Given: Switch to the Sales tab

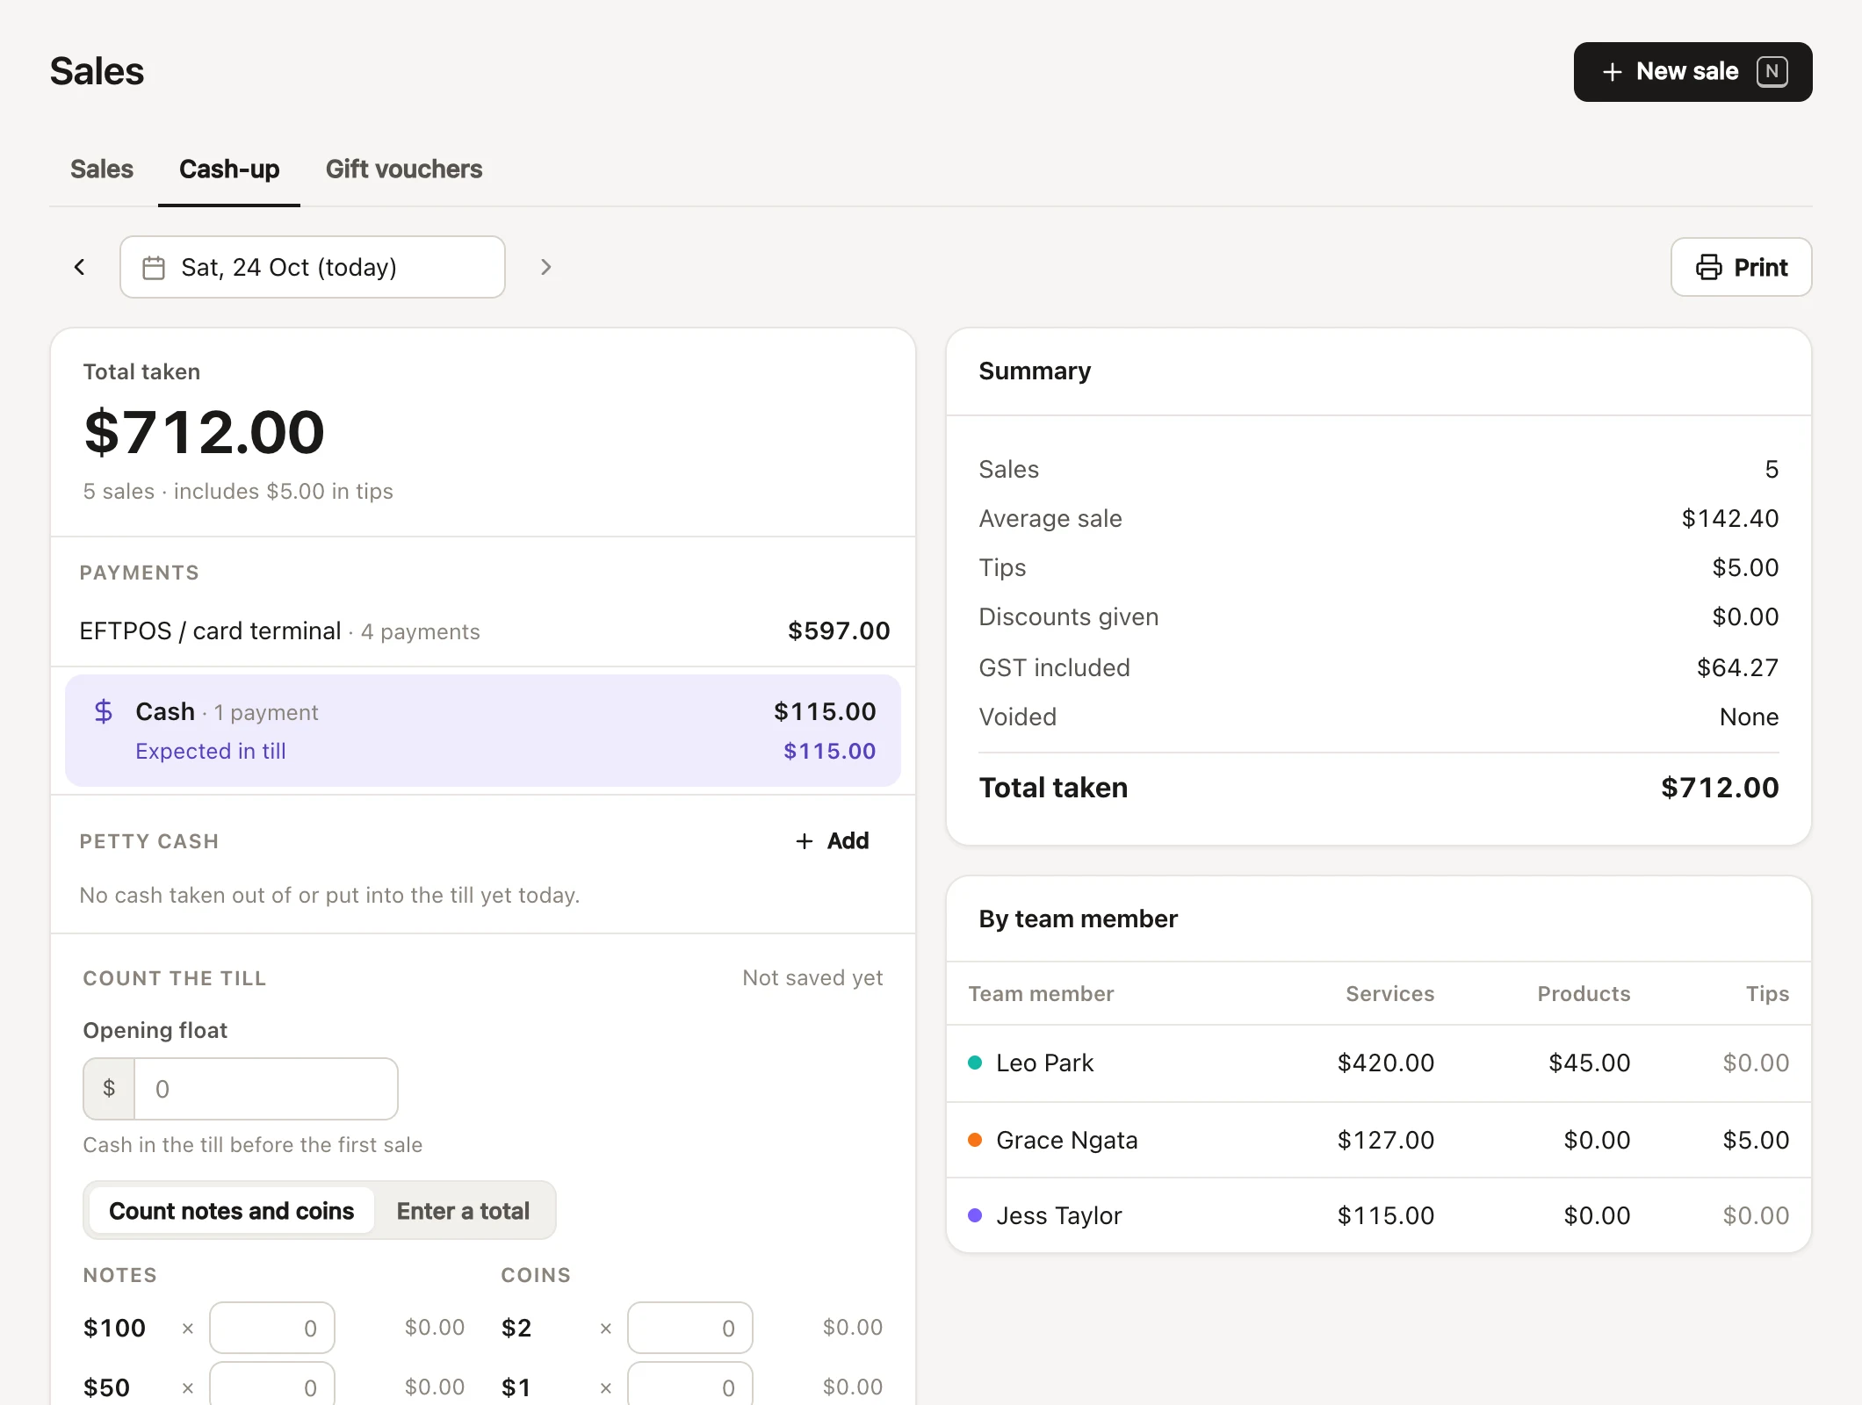Looking at the screenshot, I should [x=102, y=169].
